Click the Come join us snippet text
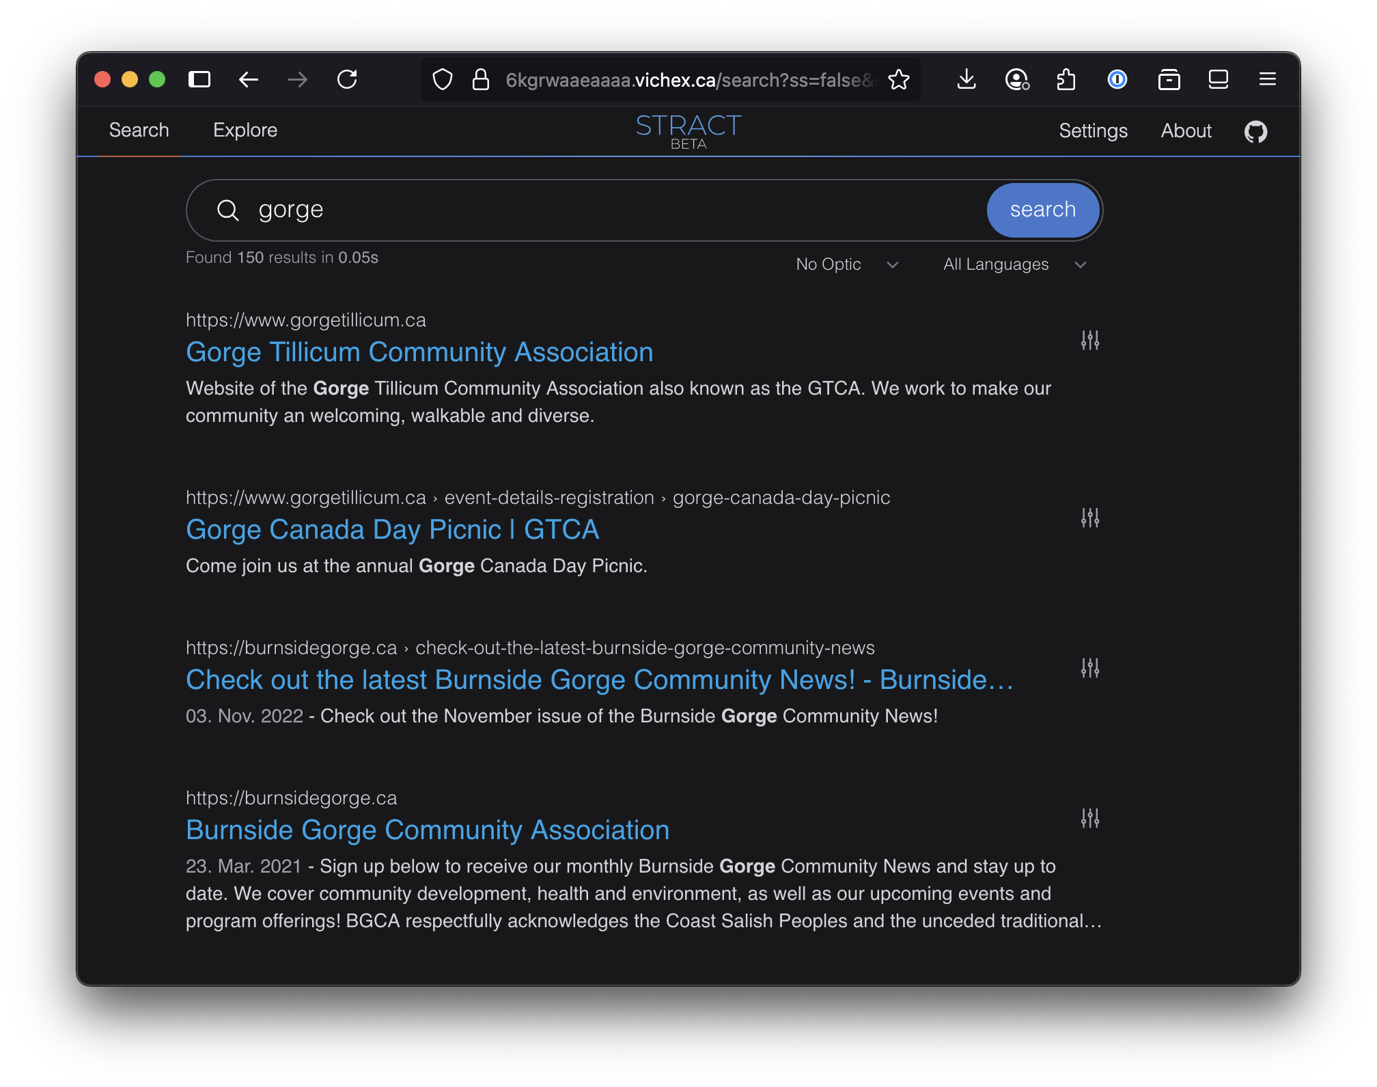 point(417,565)
